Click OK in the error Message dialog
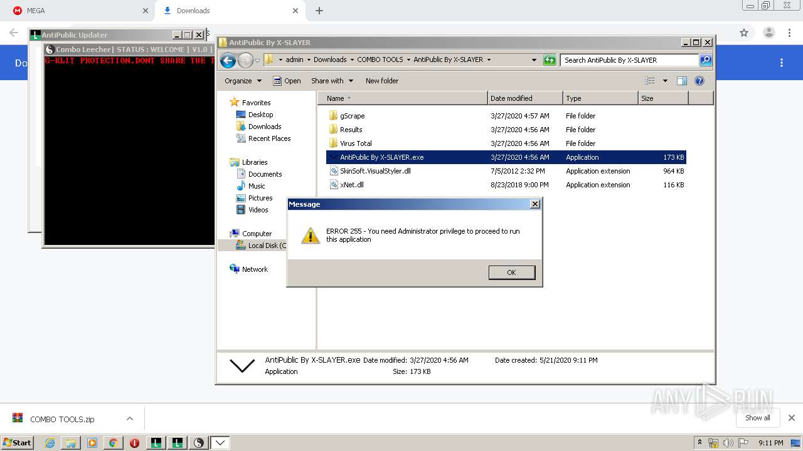Screen dimensions: 803x451 (511, 272)
